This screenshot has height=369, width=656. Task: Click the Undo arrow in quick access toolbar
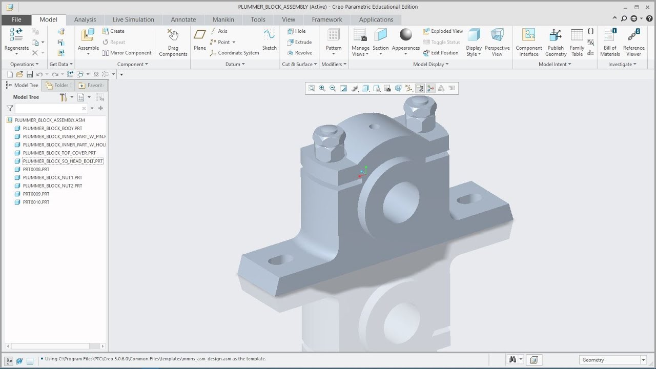tap(39, 74)
